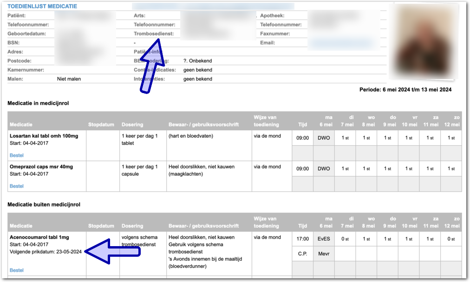Order Omeprazol via its Bestel link
Viewport: 470px width, 282px height.
tap(17, 186)
